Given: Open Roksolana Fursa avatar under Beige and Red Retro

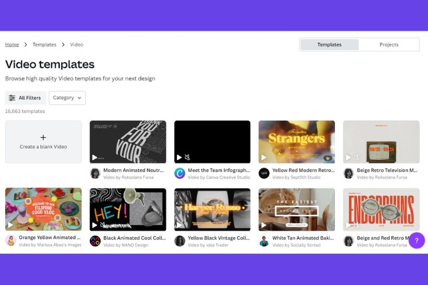Looking at the screenshot, I should point(349,241).
